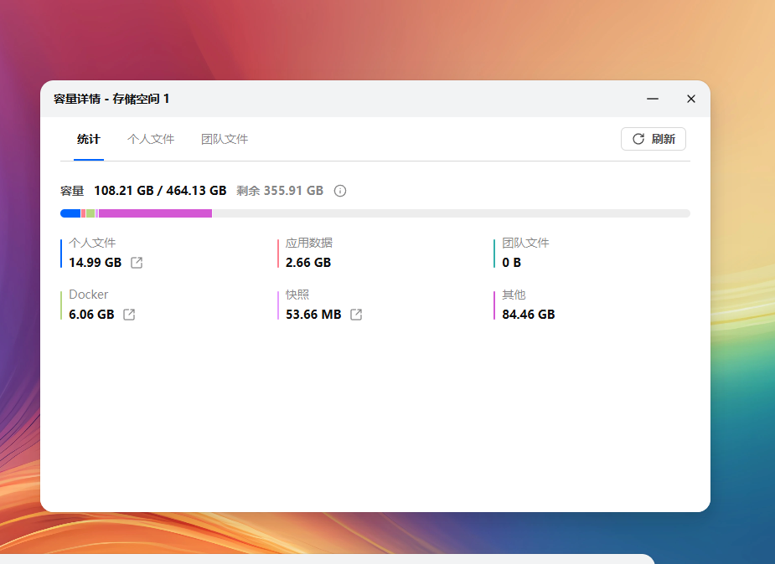Viewport: 775px width, 564px height.
Task: Select the 6.06 GB Docker value
Action: pos(91,315)
